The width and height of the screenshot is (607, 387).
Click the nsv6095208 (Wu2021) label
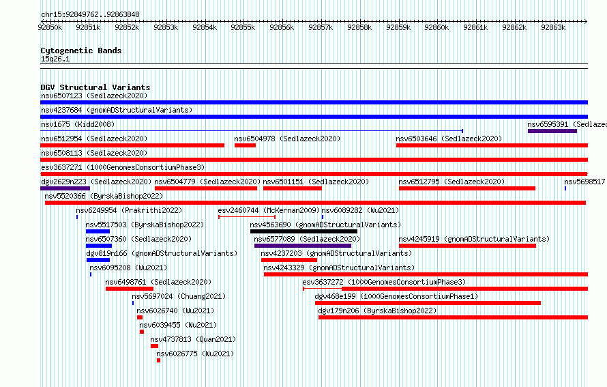pos(128,268)
